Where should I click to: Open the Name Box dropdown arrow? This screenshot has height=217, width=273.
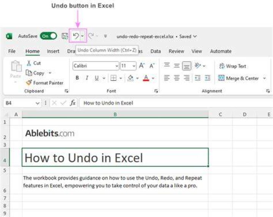coord(38,103)
